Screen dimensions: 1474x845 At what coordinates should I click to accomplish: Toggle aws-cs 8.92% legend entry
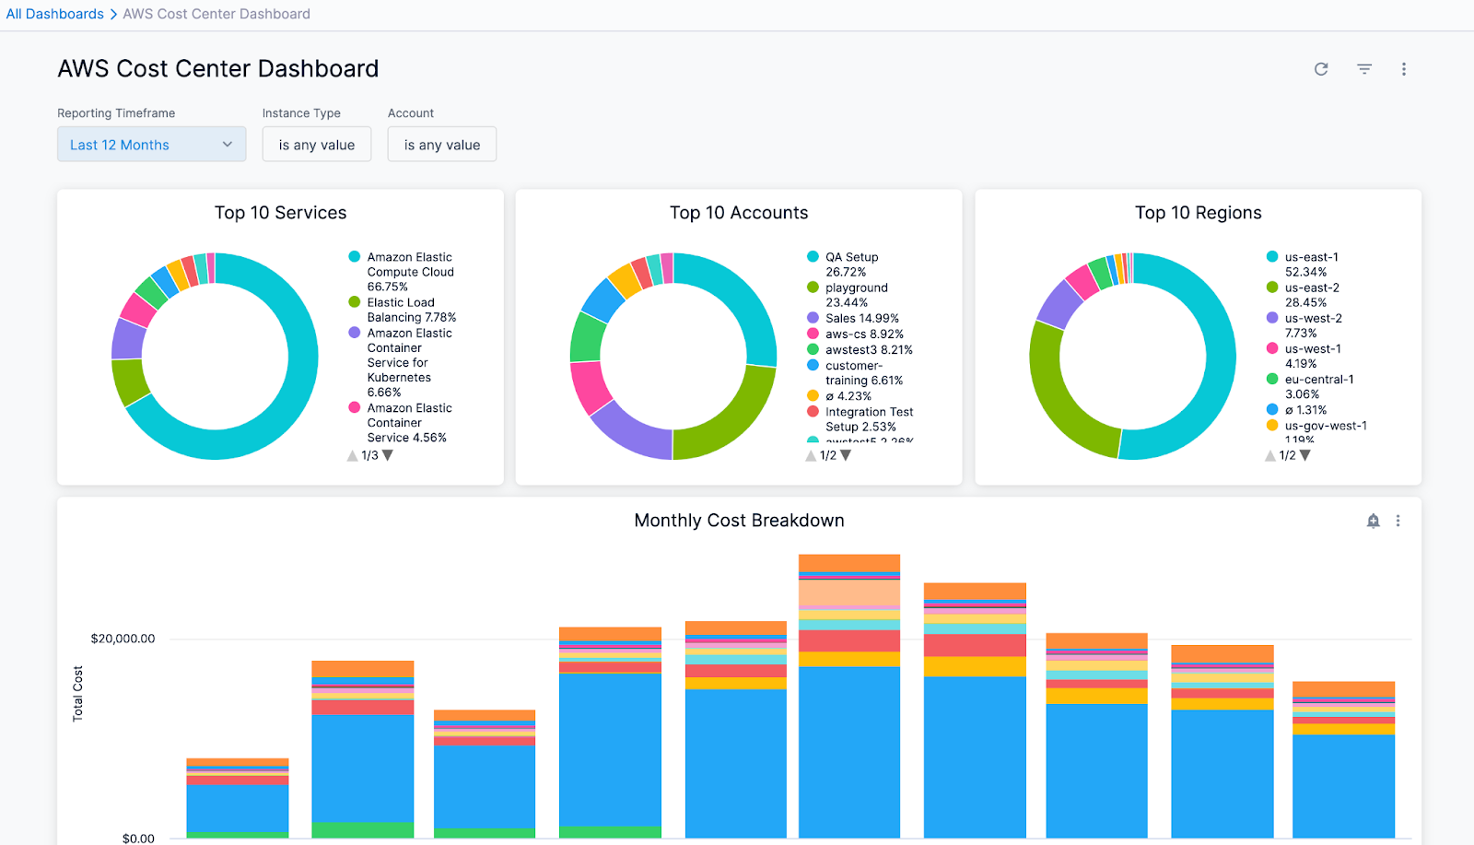855,334
